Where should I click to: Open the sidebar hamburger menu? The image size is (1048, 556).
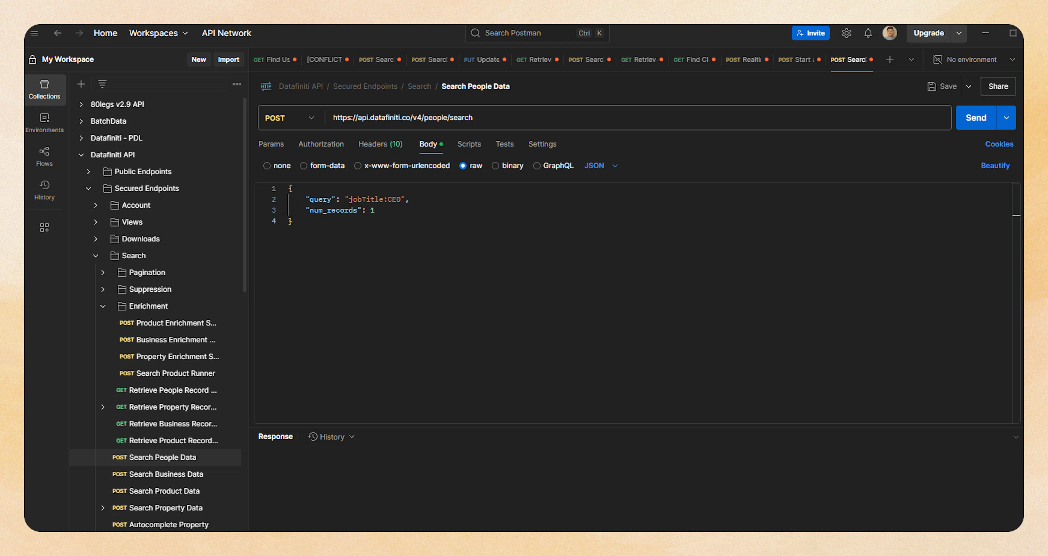tap(34, 33)
